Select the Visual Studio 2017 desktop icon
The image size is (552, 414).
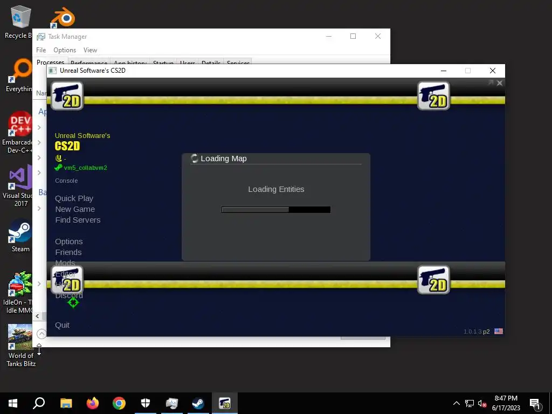(18, 186)
